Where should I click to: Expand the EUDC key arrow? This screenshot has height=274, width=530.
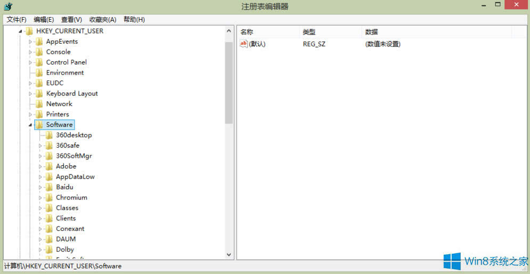30,83
